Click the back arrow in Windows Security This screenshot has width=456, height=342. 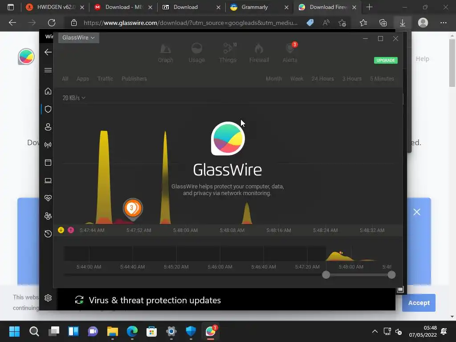[48, 52]
